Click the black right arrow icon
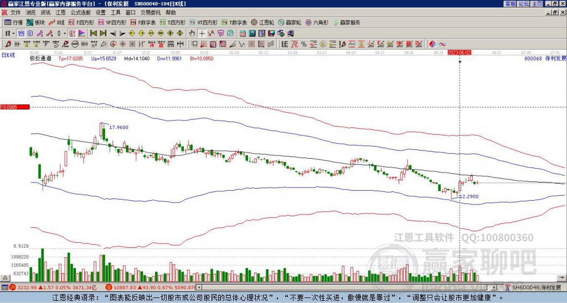This screenshot has width=567, height=303. click(122, 34)
